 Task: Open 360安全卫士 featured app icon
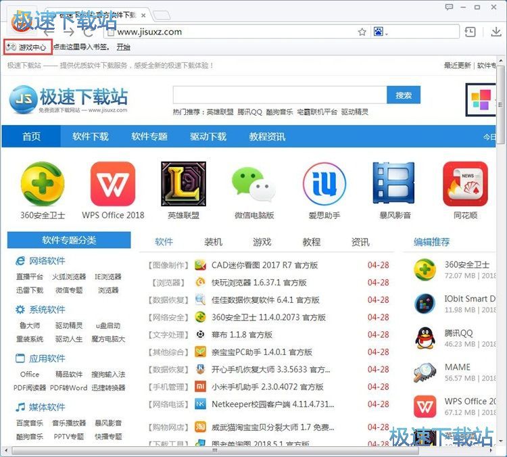coord(43,184)
